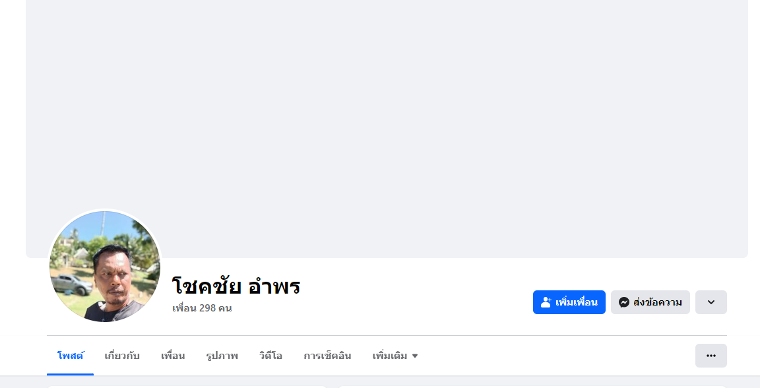Click the silver car in profile photo
Viewport: 760px width, 388px height.
pos(71,284)
